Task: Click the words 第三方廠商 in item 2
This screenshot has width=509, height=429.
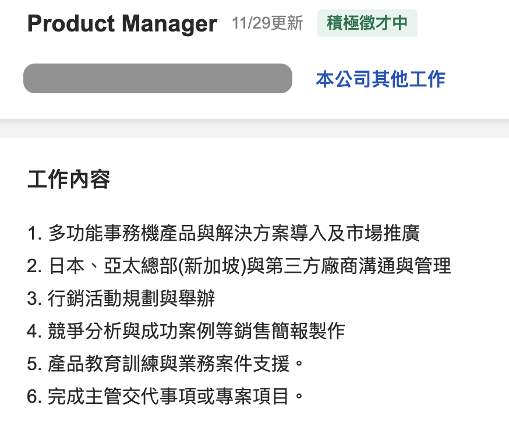Action: [309, 266]
